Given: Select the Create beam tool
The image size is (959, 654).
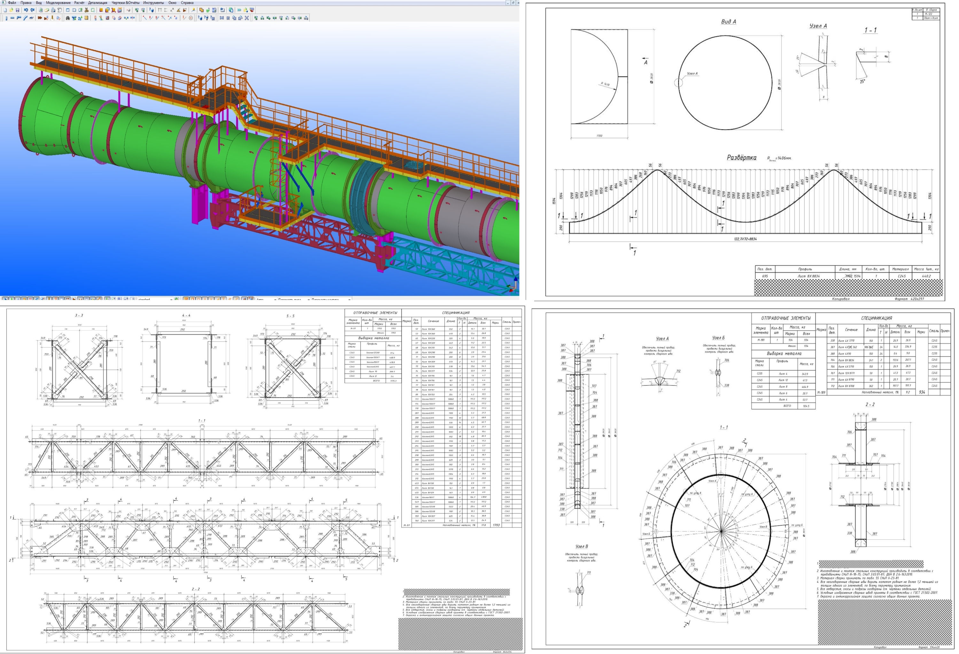Looking at the screenshot, I should pyautogui.click(x=12, y=18).
